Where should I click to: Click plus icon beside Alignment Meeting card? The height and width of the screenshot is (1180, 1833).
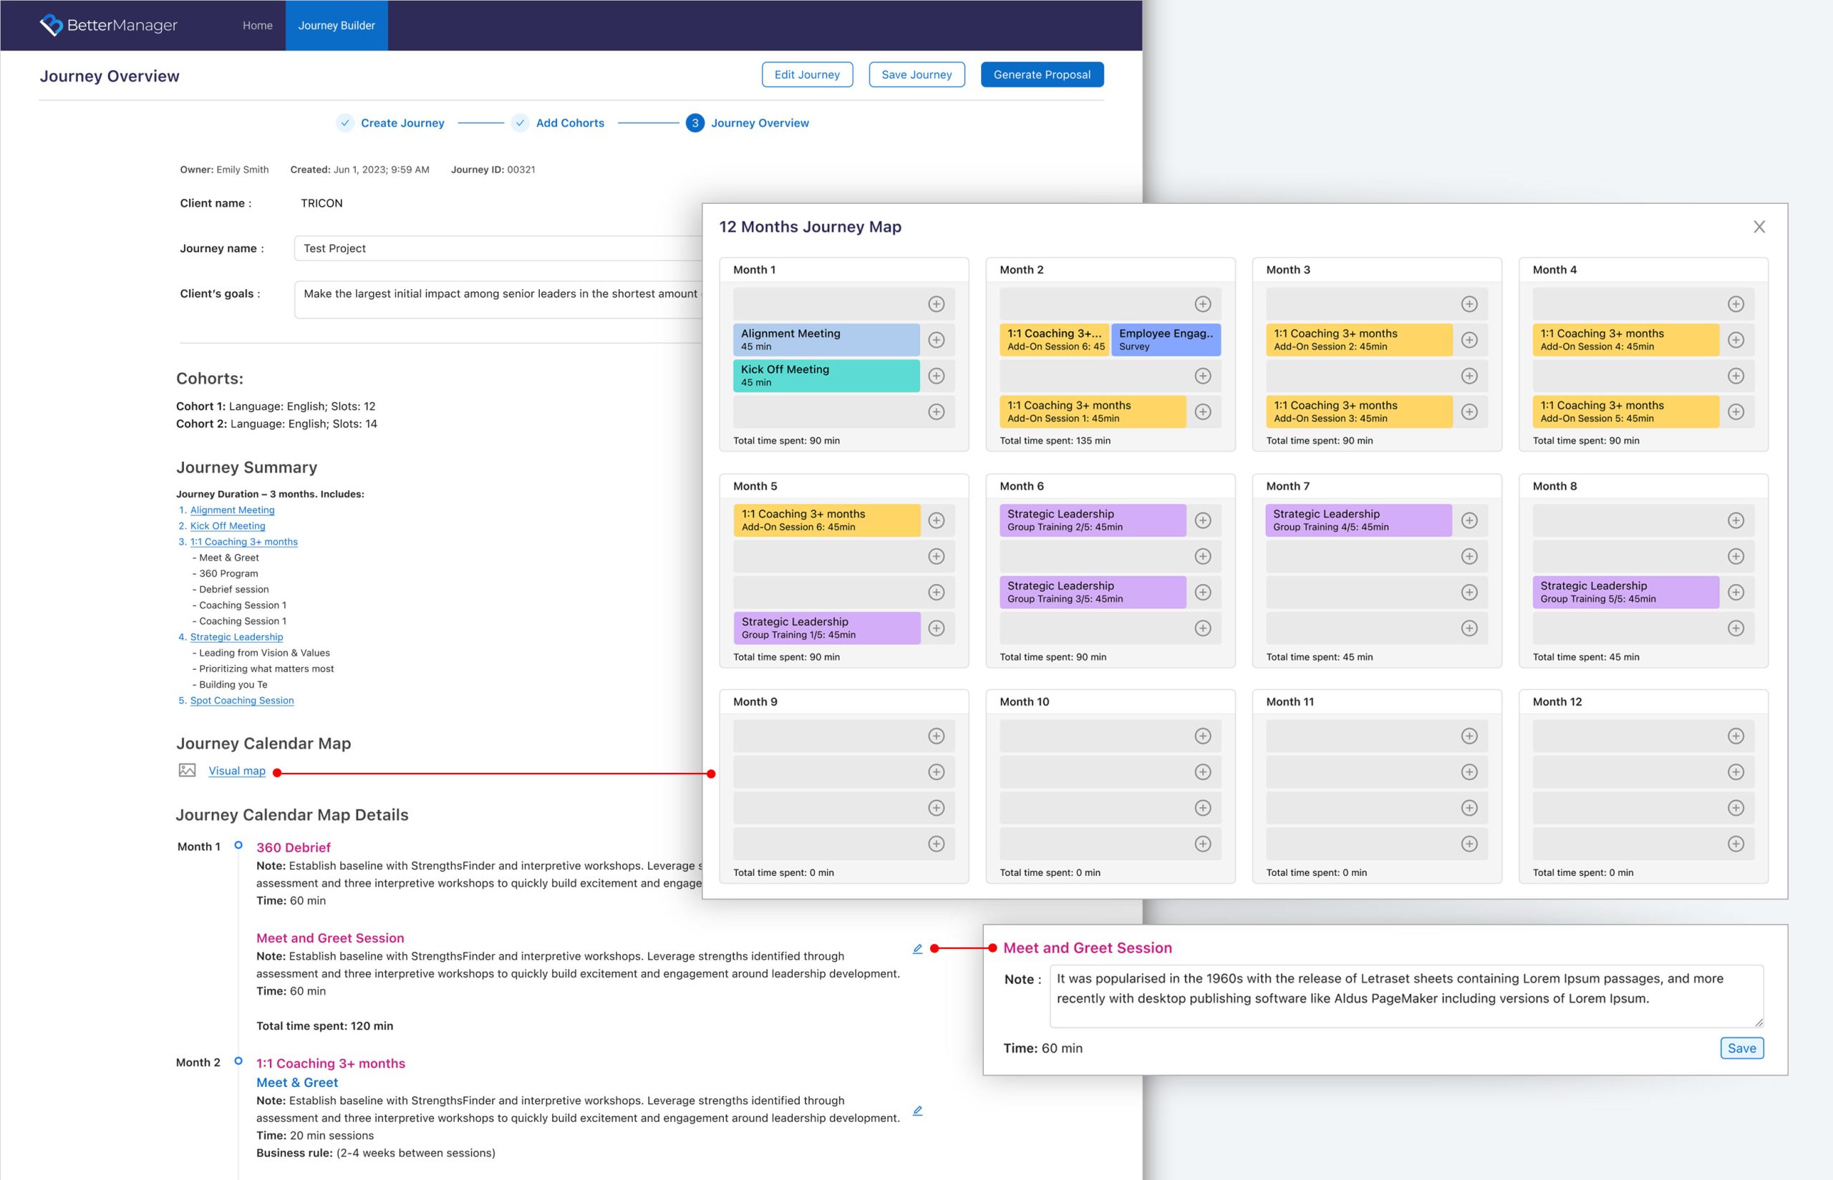(x=936, y=340)
